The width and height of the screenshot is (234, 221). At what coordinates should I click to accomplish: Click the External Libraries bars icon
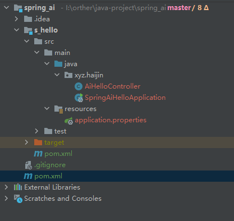(18, 187)
